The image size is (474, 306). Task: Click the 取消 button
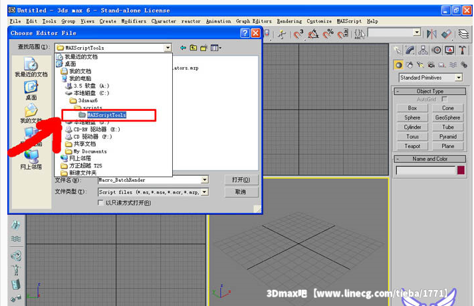click(x=241, y=192)
